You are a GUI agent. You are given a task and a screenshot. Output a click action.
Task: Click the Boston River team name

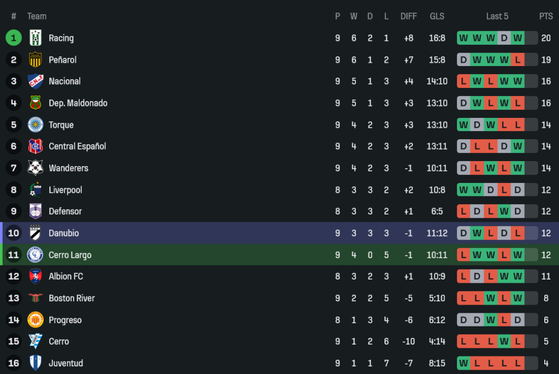pos(72,298)
